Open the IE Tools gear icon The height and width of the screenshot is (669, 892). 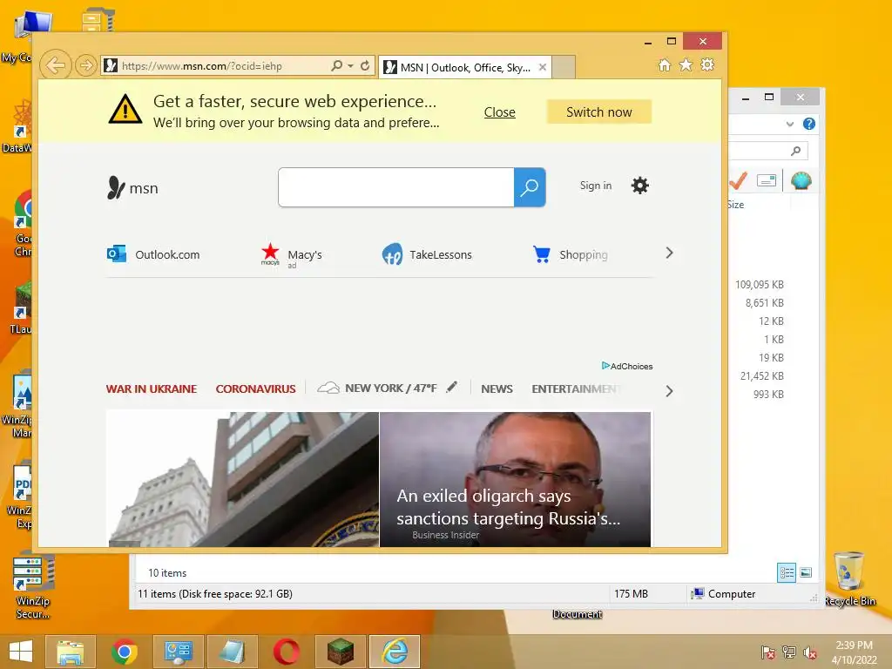[x=707, y=65]
